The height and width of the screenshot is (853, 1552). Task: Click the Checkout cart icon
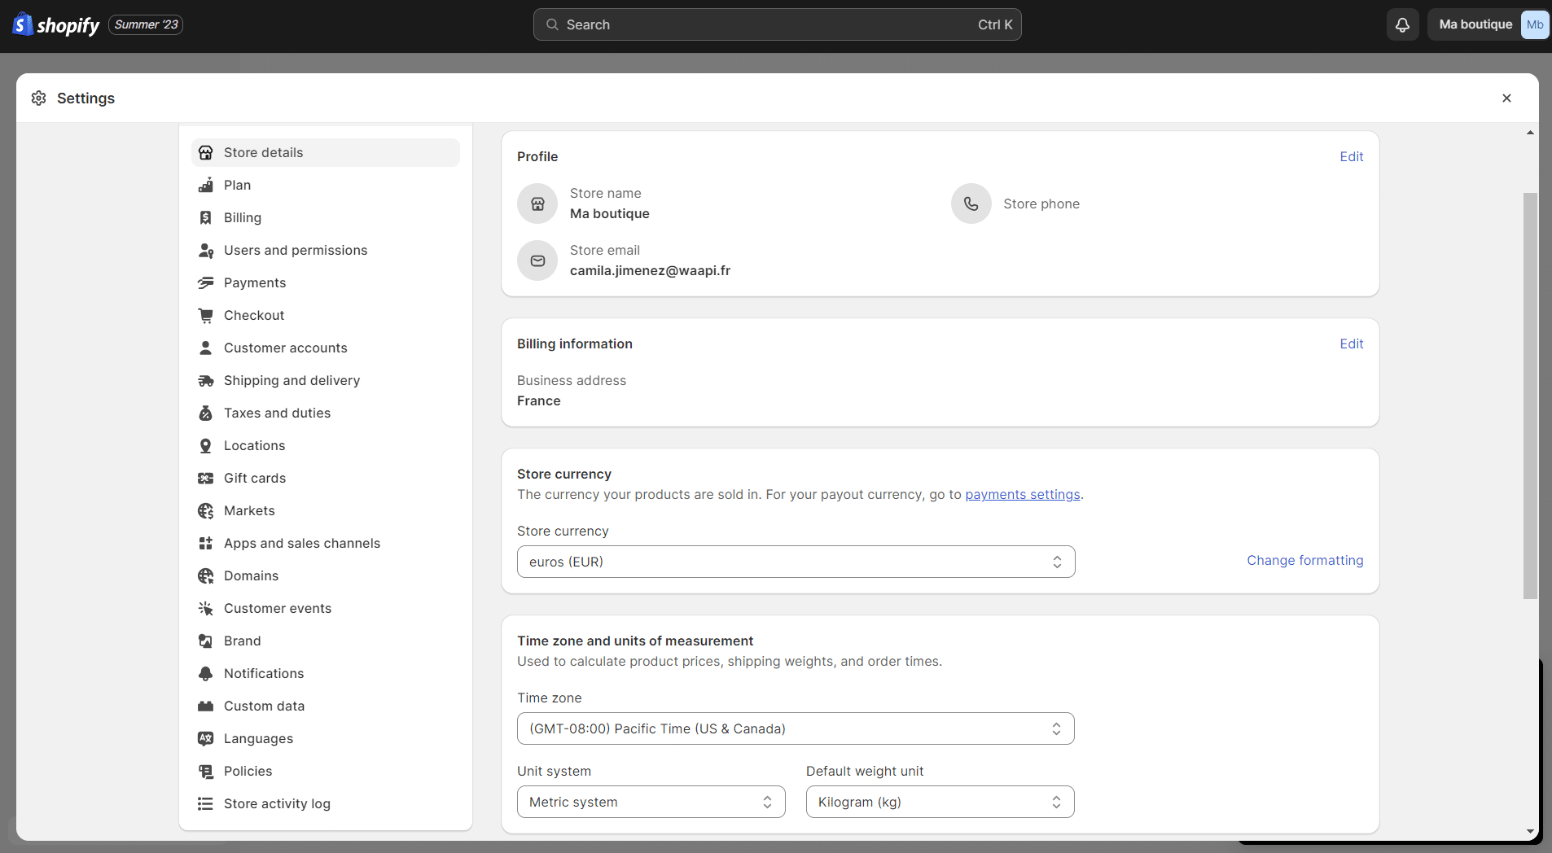click(206, 315)
